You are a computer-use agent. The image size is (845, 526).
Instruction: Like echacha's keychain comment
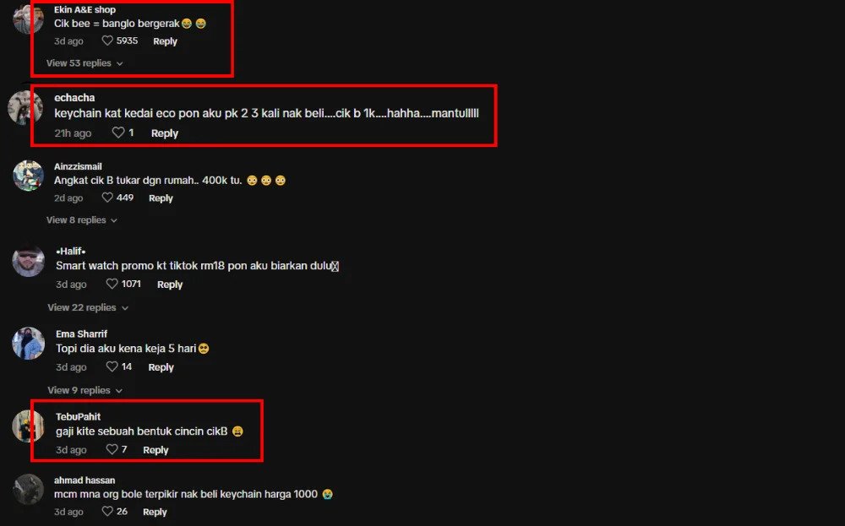pos(118,133)
